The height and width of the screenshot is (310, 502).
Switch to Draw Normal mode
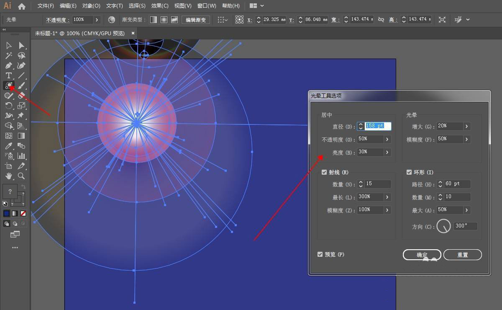[x=7, y=224]
